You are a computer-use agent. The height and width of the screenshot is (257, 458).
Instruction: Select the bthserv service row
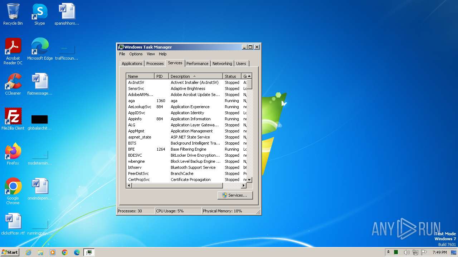tap(186, 167)
